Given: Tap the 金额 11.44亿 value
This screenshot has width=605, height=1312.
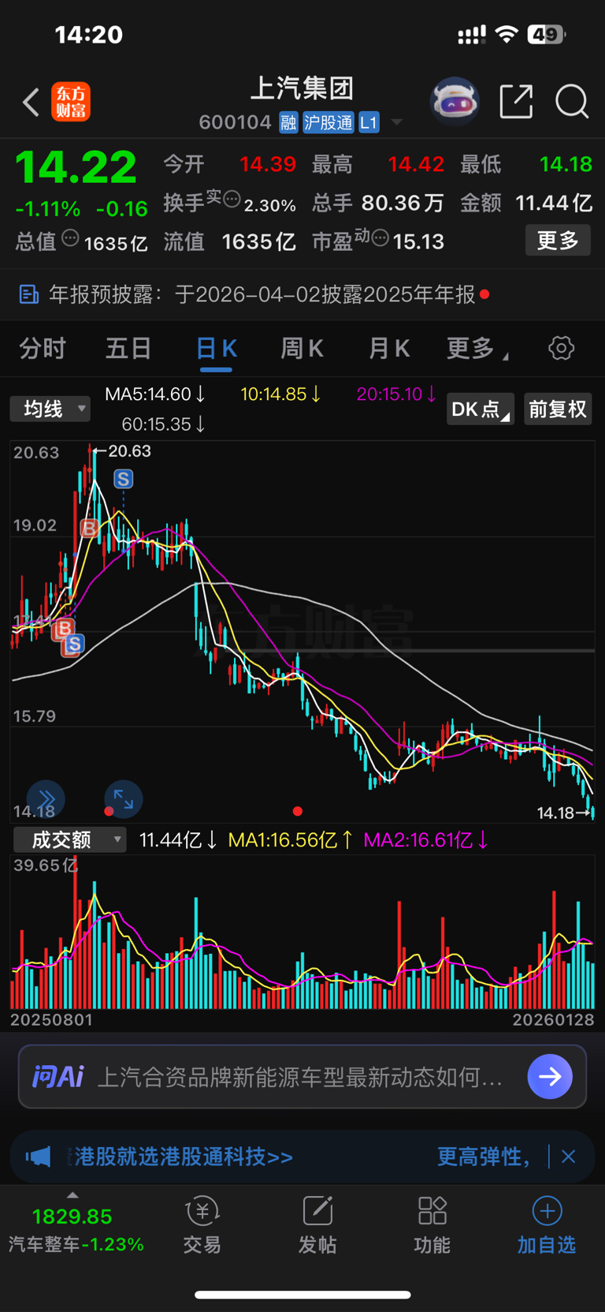Looking at the screenshot, I should coord(554,203).
